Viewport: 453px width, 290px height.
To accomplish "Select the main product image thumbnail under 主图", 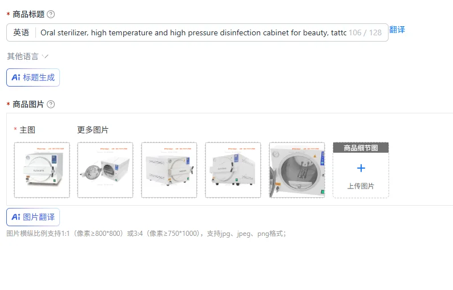I will 42,170.
